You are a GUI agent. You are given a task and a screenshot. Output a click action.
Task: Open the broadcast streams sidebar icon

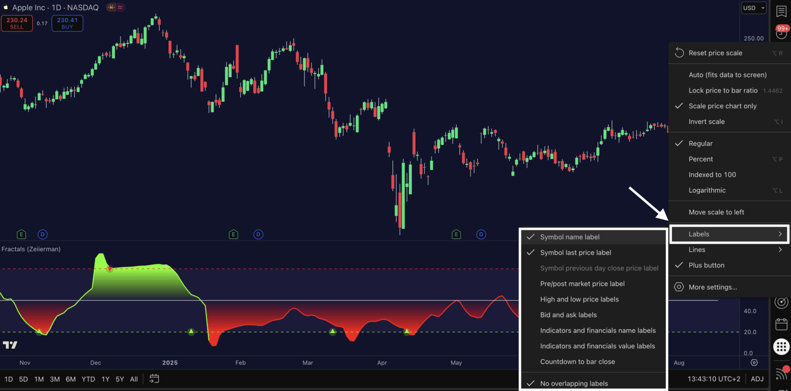coord(781,373)
